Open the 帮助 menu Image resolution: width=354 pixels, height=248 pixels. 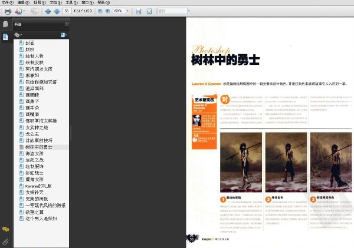[x=104, y=2]
